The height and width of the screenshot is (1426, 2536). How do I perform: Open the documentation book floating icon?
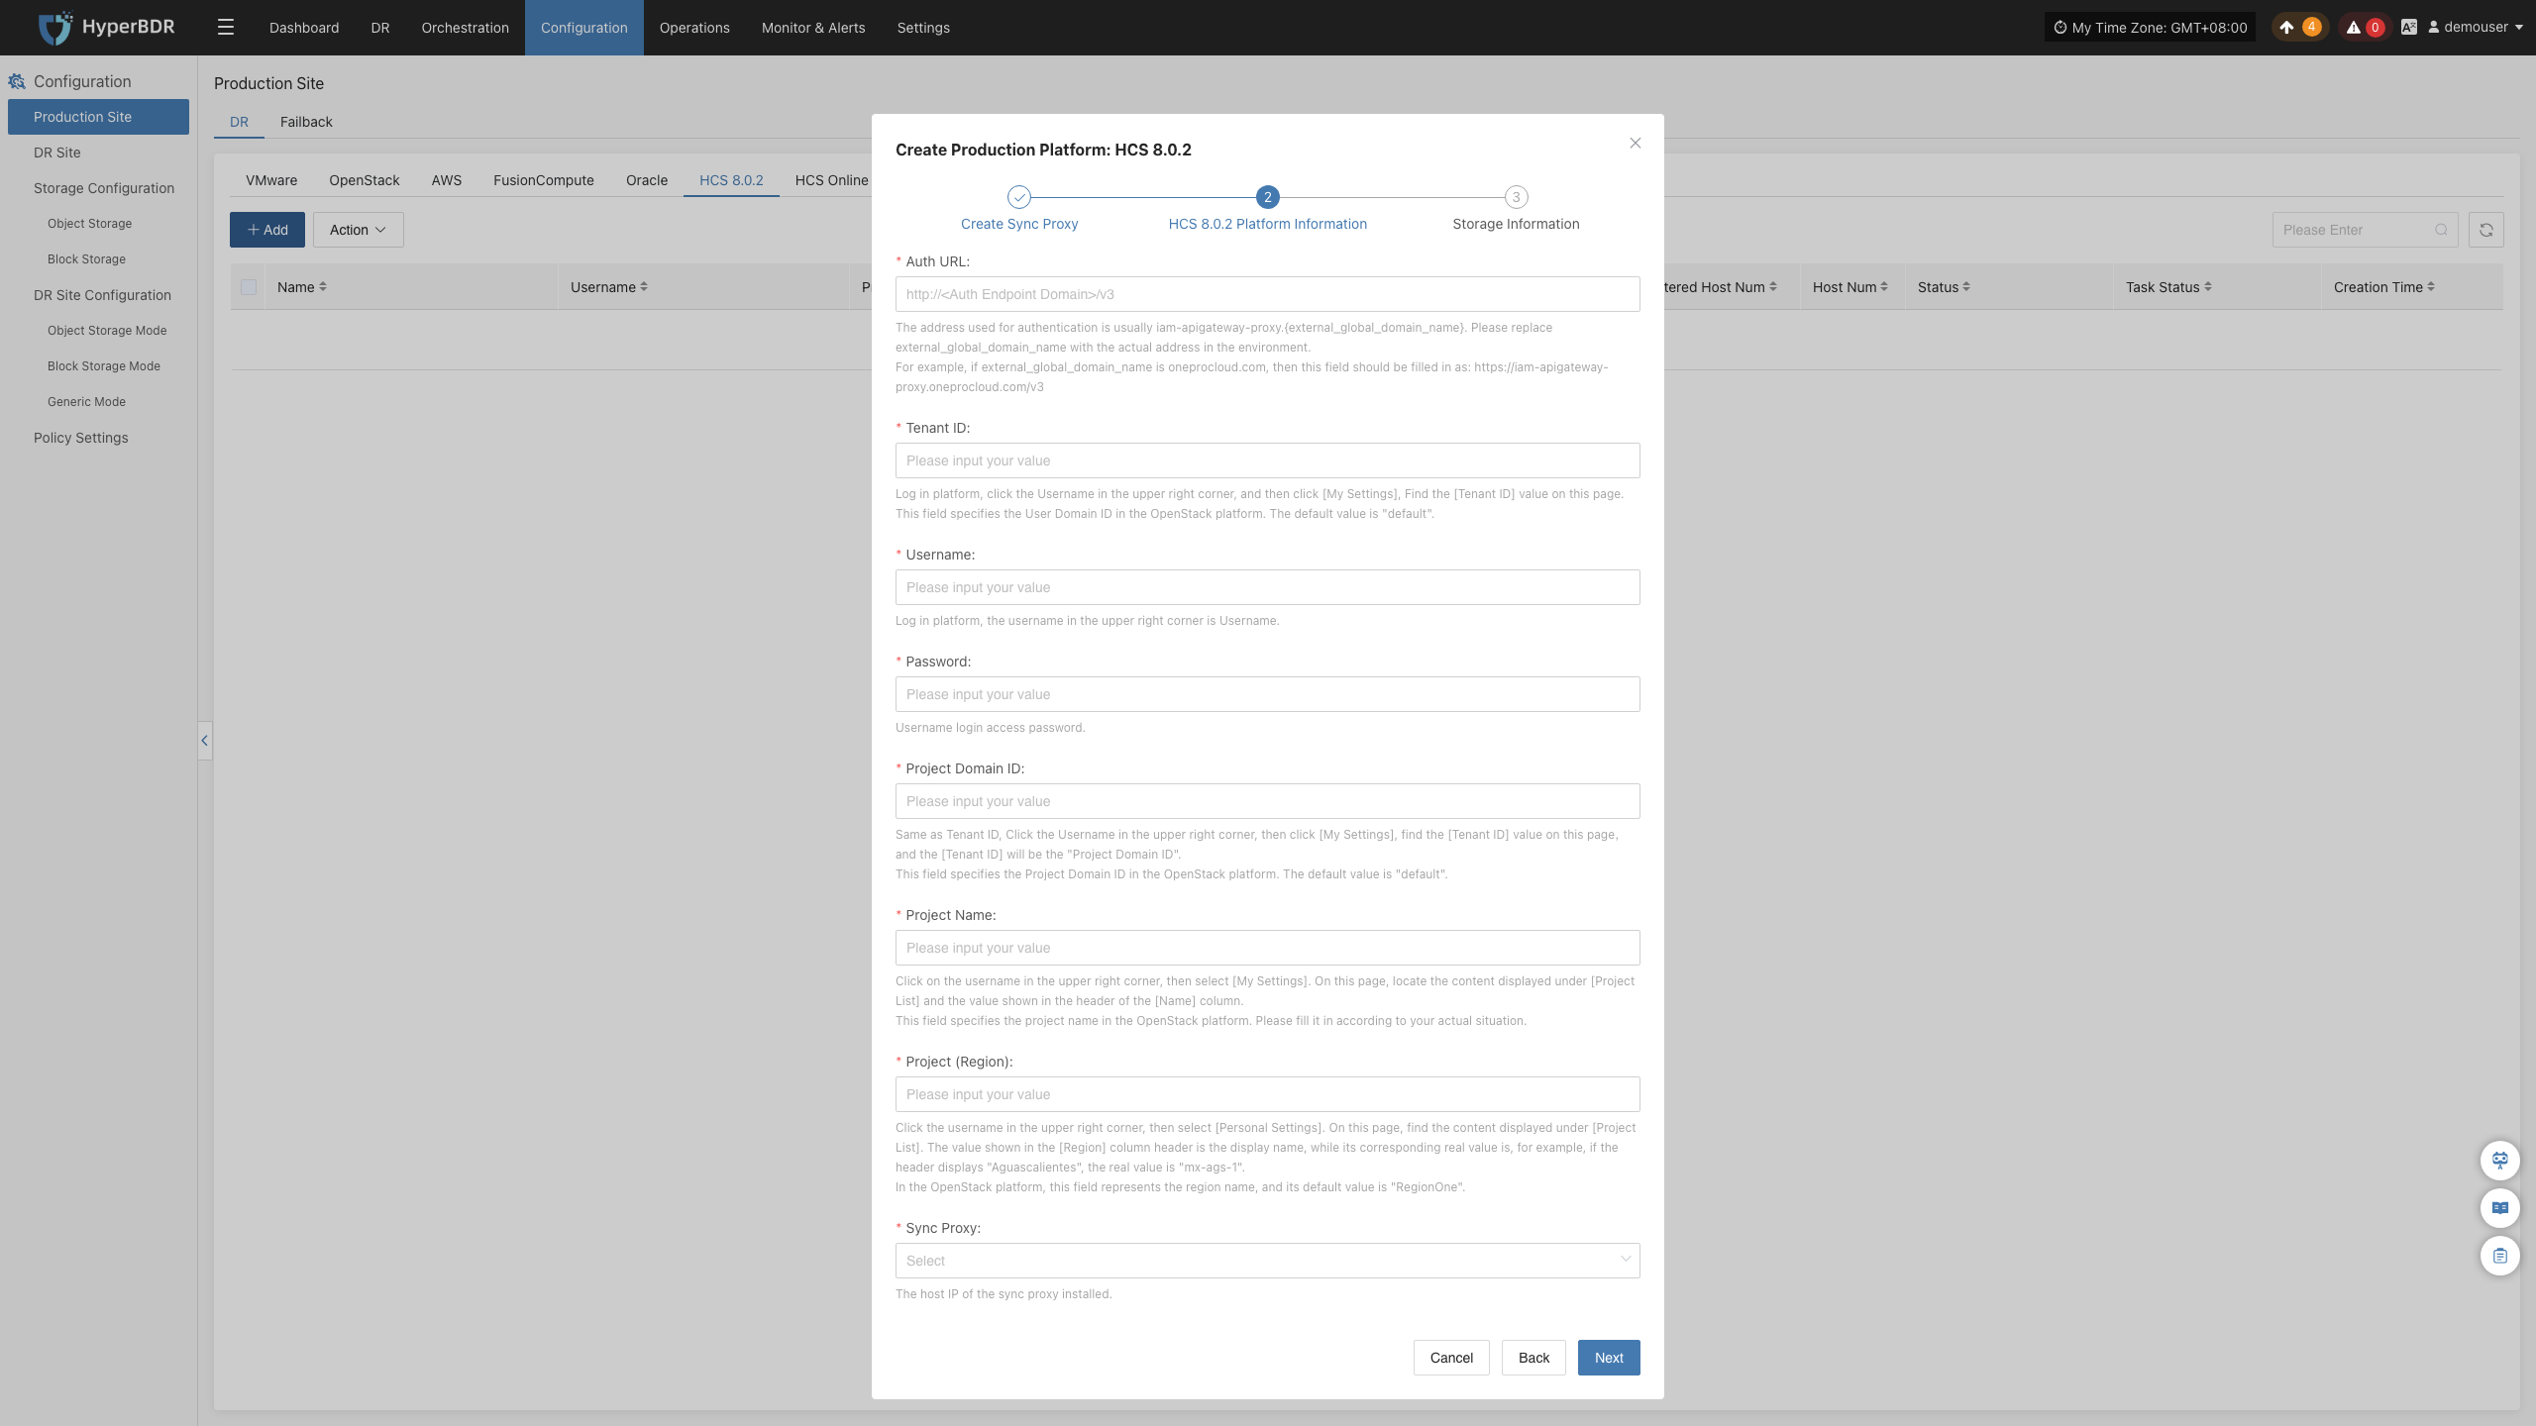2500,1208
